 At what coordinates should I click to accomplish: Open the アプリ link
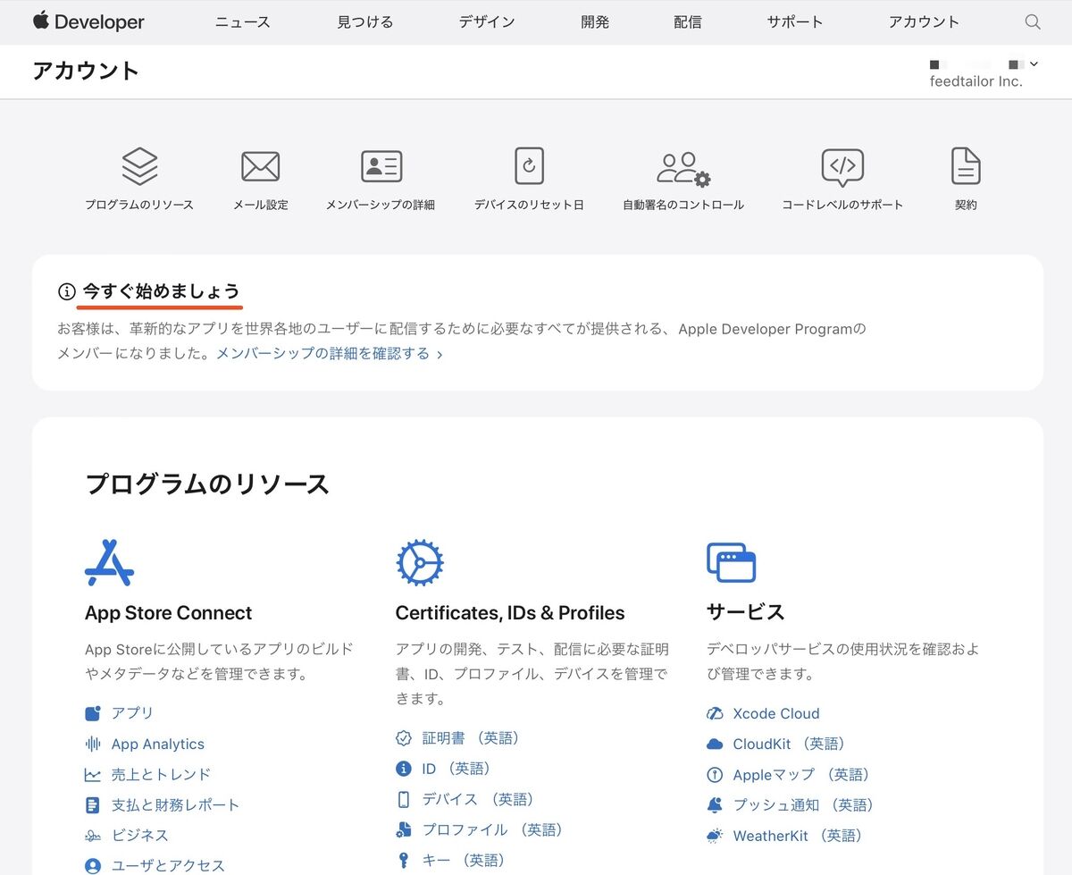pyautogui.click(x=132, y=713)
